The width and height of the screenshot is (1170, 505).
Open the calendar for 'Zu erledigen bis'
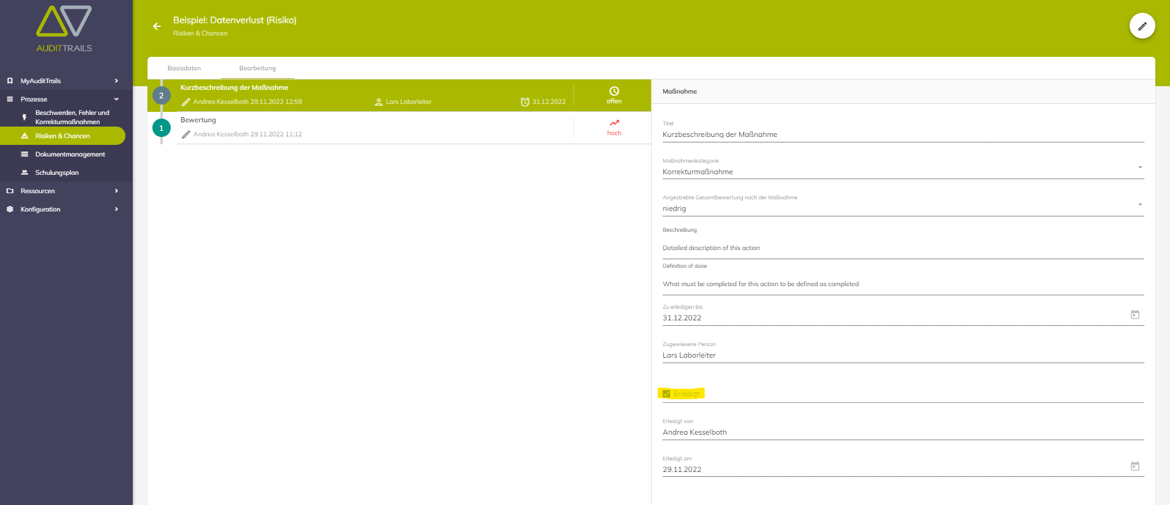(1135, 315)
